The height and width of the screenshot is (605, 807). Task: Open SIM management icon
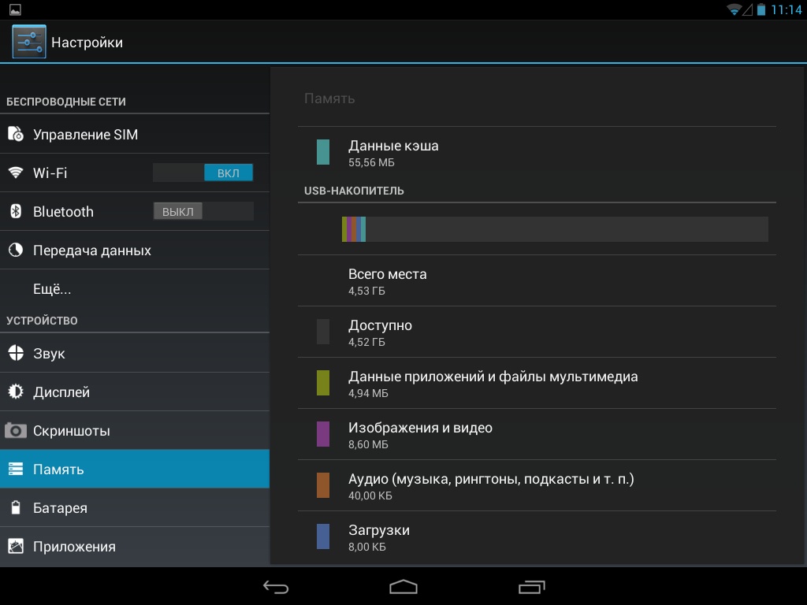click(16, 135)
